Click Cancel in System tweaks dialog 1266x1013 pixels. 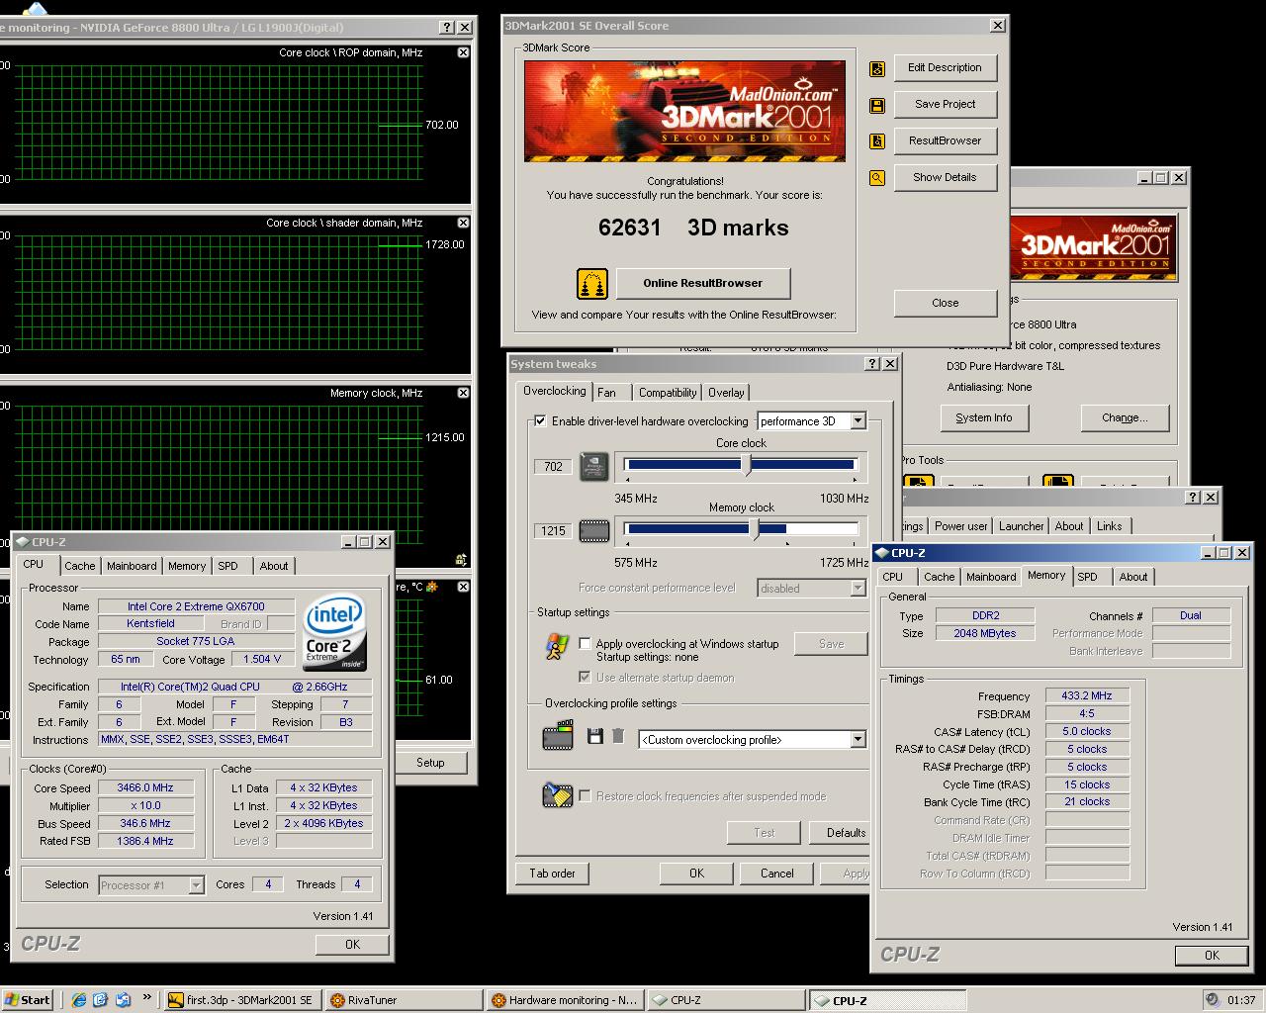point(776,874)
